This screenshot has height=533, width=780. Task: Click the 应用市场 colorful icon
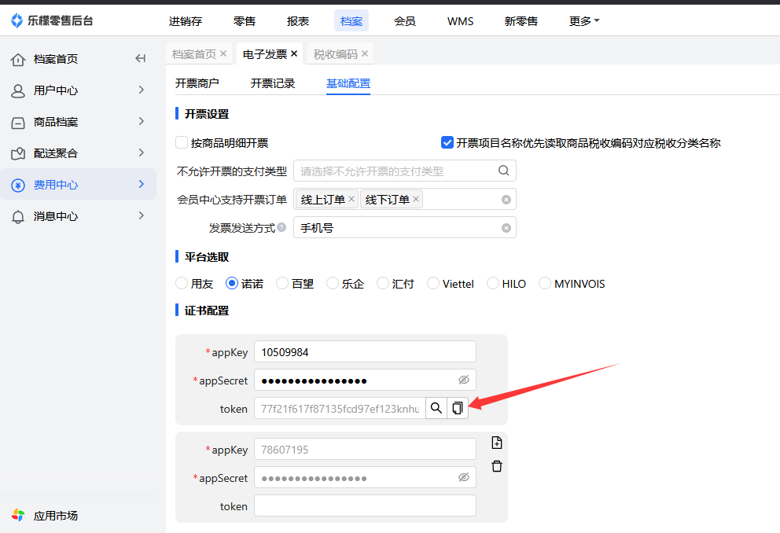pyautogui.click(x=18, y=515)
